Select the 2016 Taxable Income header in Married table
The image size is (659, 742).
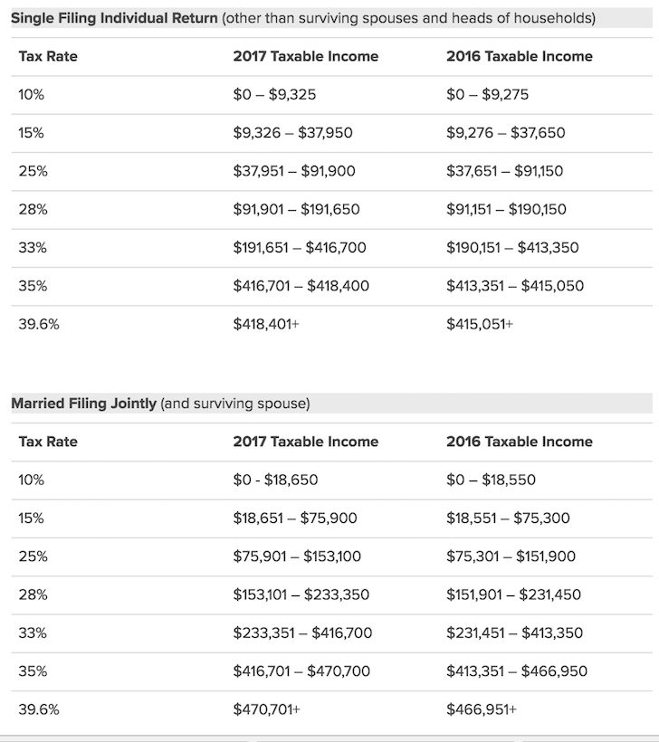tap(519, 442)
